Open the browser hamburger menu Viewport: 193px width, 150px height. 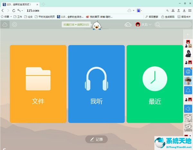click(x=190, y=11)
